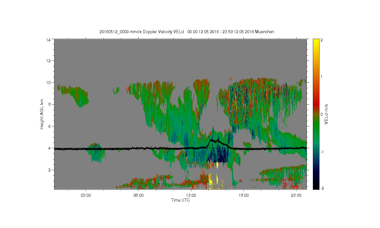
Task: Click the 23:00 time tick label
Action: point(296,195)
